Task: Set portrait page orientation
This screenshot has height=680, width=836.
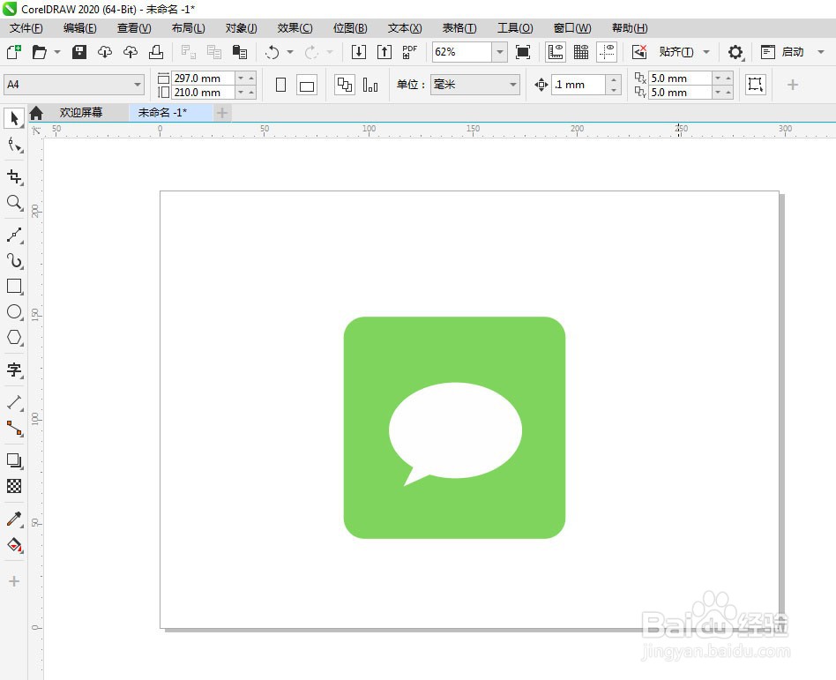Action: 280,85
